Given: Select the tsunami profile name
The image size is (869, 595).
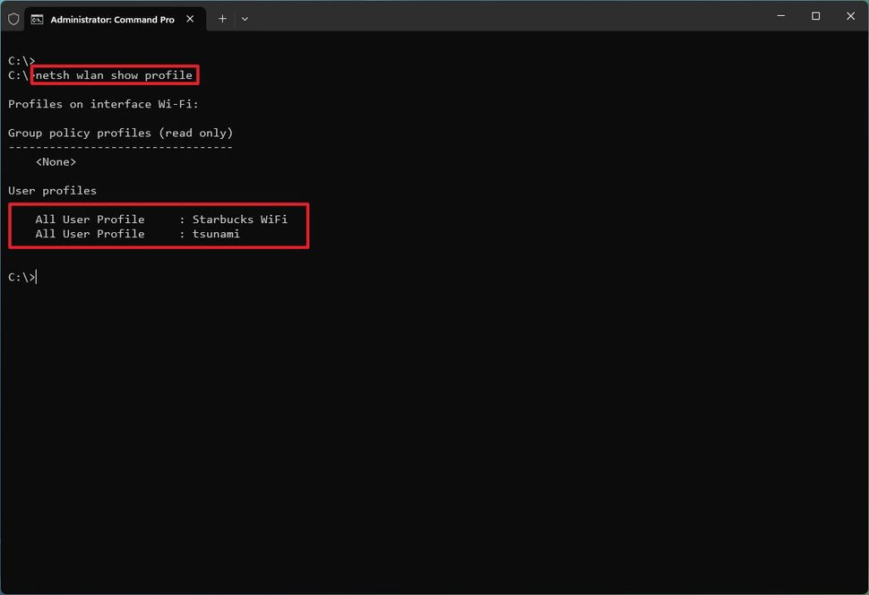Looking at the screenshot, I should tap(216, 234).
